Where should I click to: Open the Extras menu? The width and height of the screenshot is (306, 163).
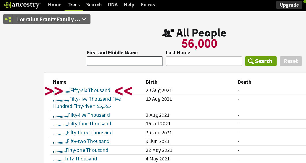pos(148,5)
